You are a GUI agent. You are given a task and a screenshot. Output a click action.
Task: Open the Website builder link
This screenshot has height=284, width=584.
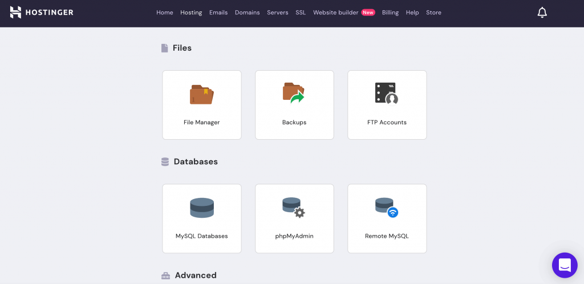point(335,13)
